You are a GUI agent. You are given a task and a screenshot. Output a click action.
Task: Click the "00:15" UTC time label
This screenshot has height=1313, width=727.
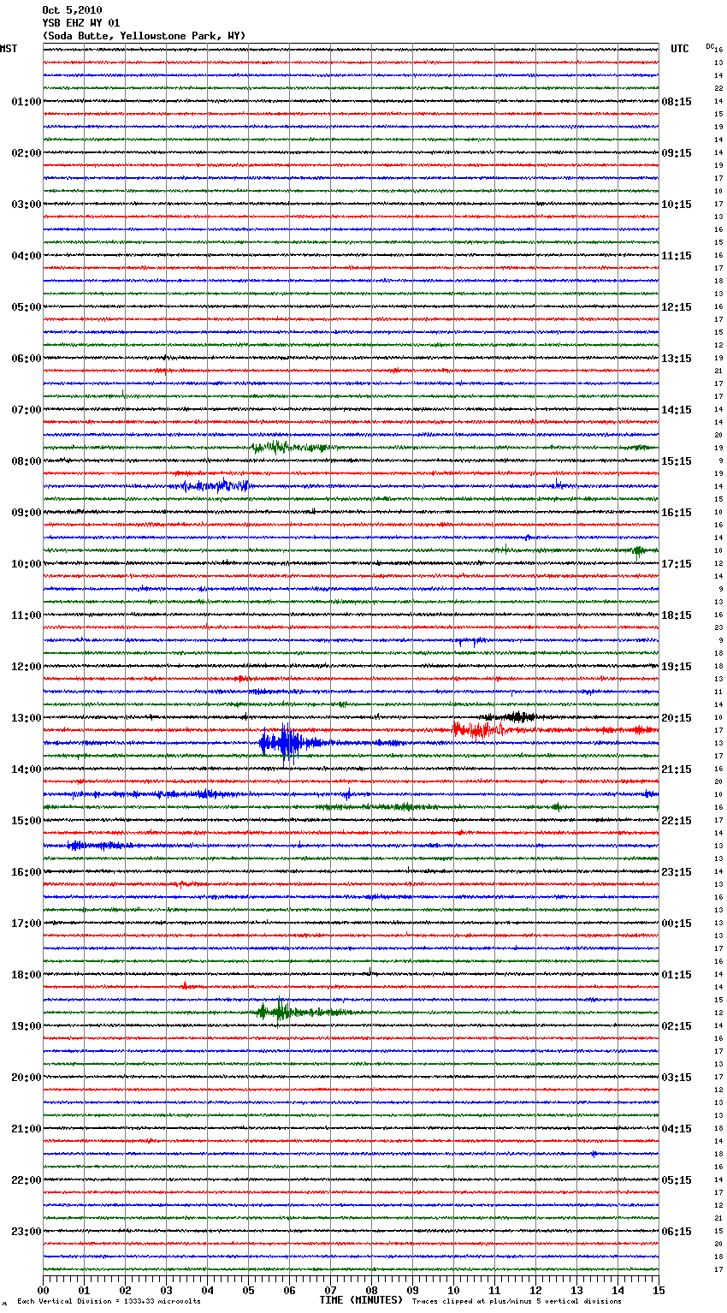pos(677,924)
